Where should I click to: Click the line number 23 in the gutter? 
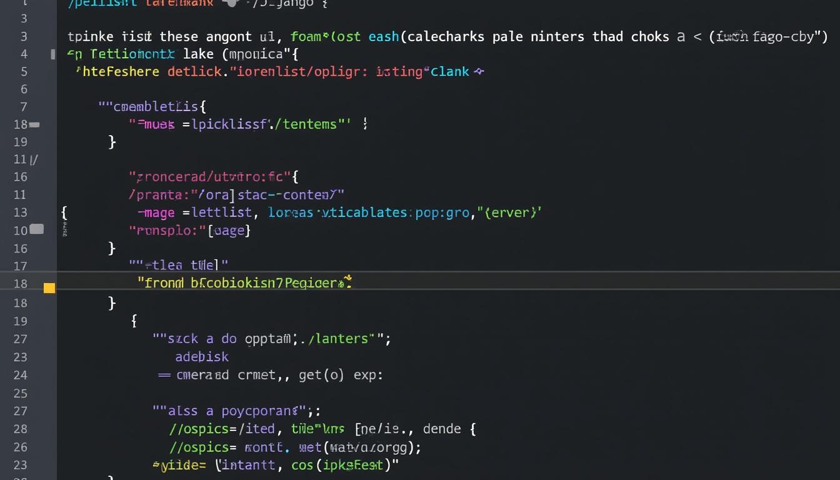tap(20, 356)
